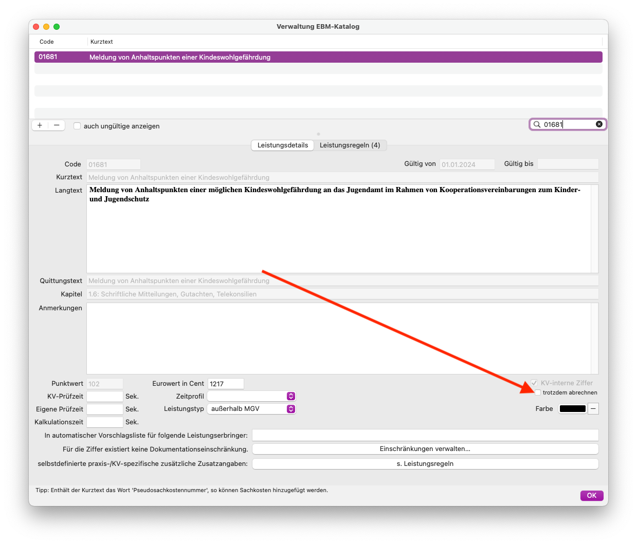This screenshot has height=544, width=637.
Task: Click the 's. Leistungsregeln' button
Action: pos(425,464)
